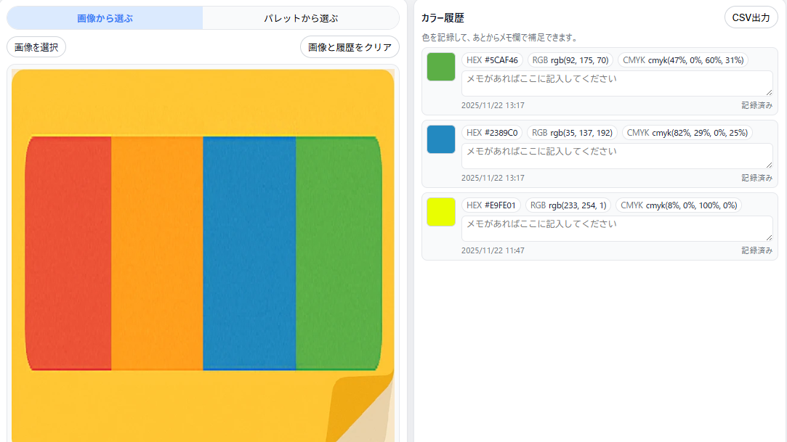787x442 pixels.
Task: Click the 画像を選択 button
Action: click(36, 47)
